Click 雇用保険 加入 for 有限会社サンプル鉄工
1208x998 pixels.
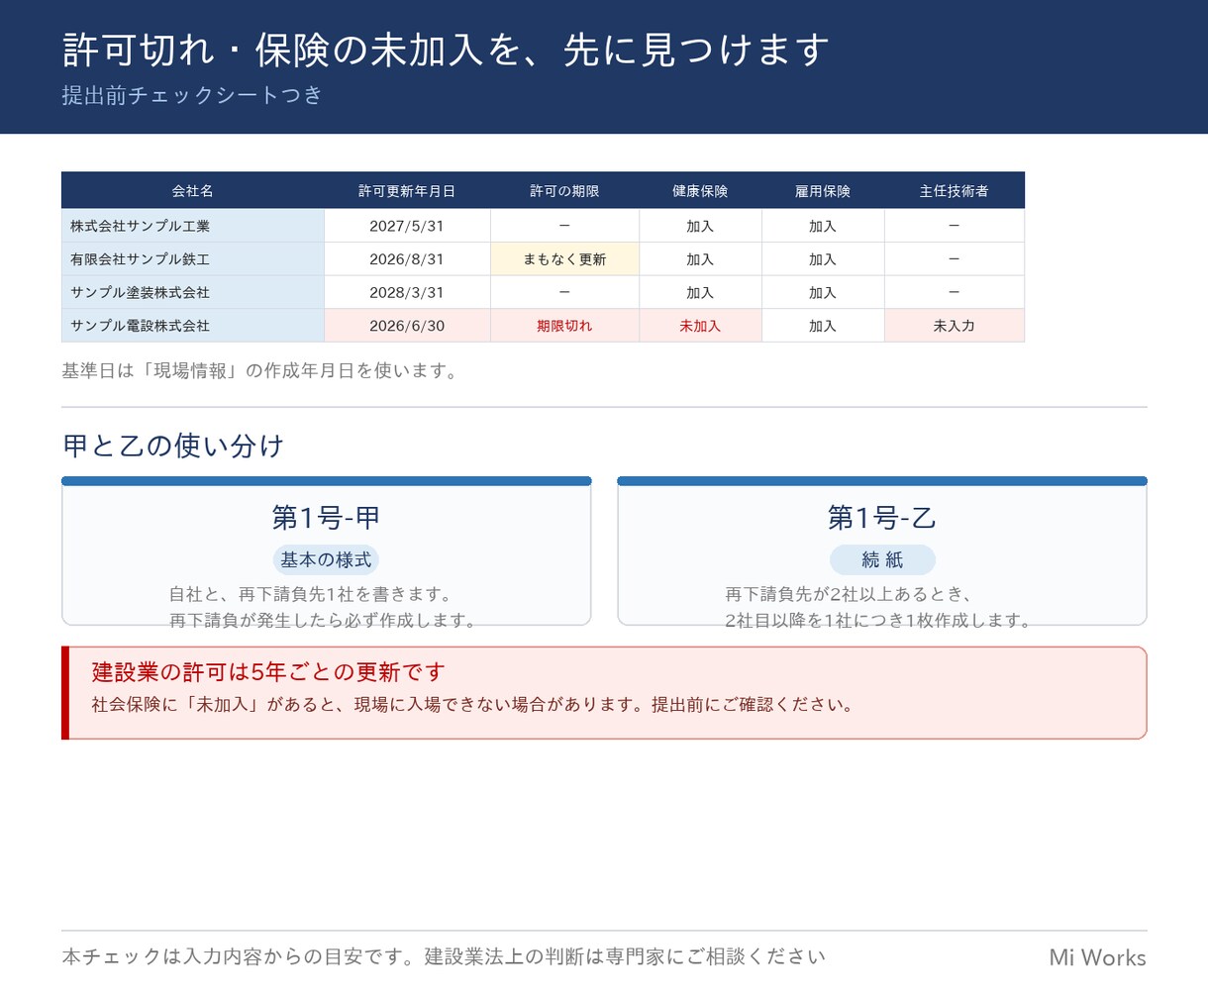click(x=823, y=259)
